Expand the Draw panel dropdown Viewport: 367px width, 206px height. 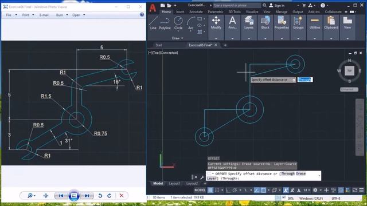coord(178,38)
